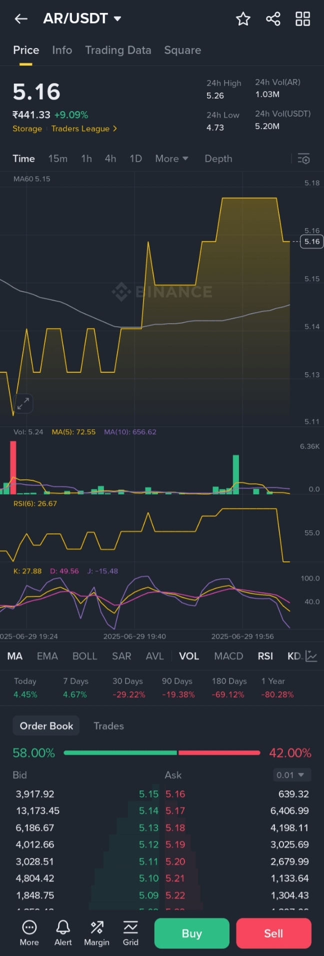
Task: Click ask amount 3,025.69
Action: pos(289,844)
